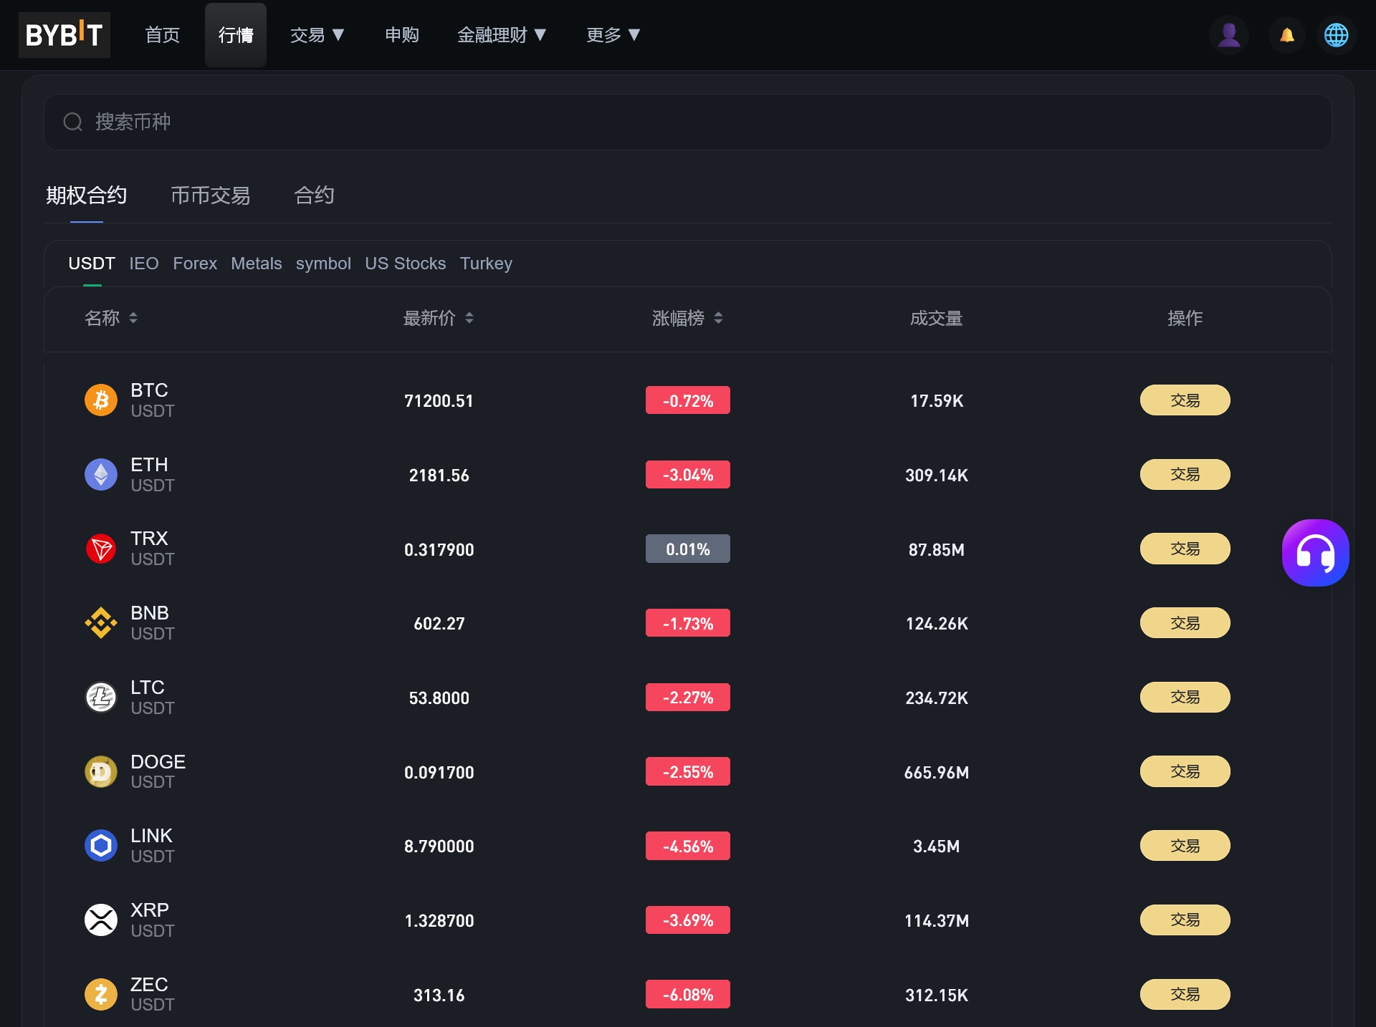The height and width of the screenshot is (1027, 1376).
Task: Click the LINK coin icon
Action: (101, 846)
